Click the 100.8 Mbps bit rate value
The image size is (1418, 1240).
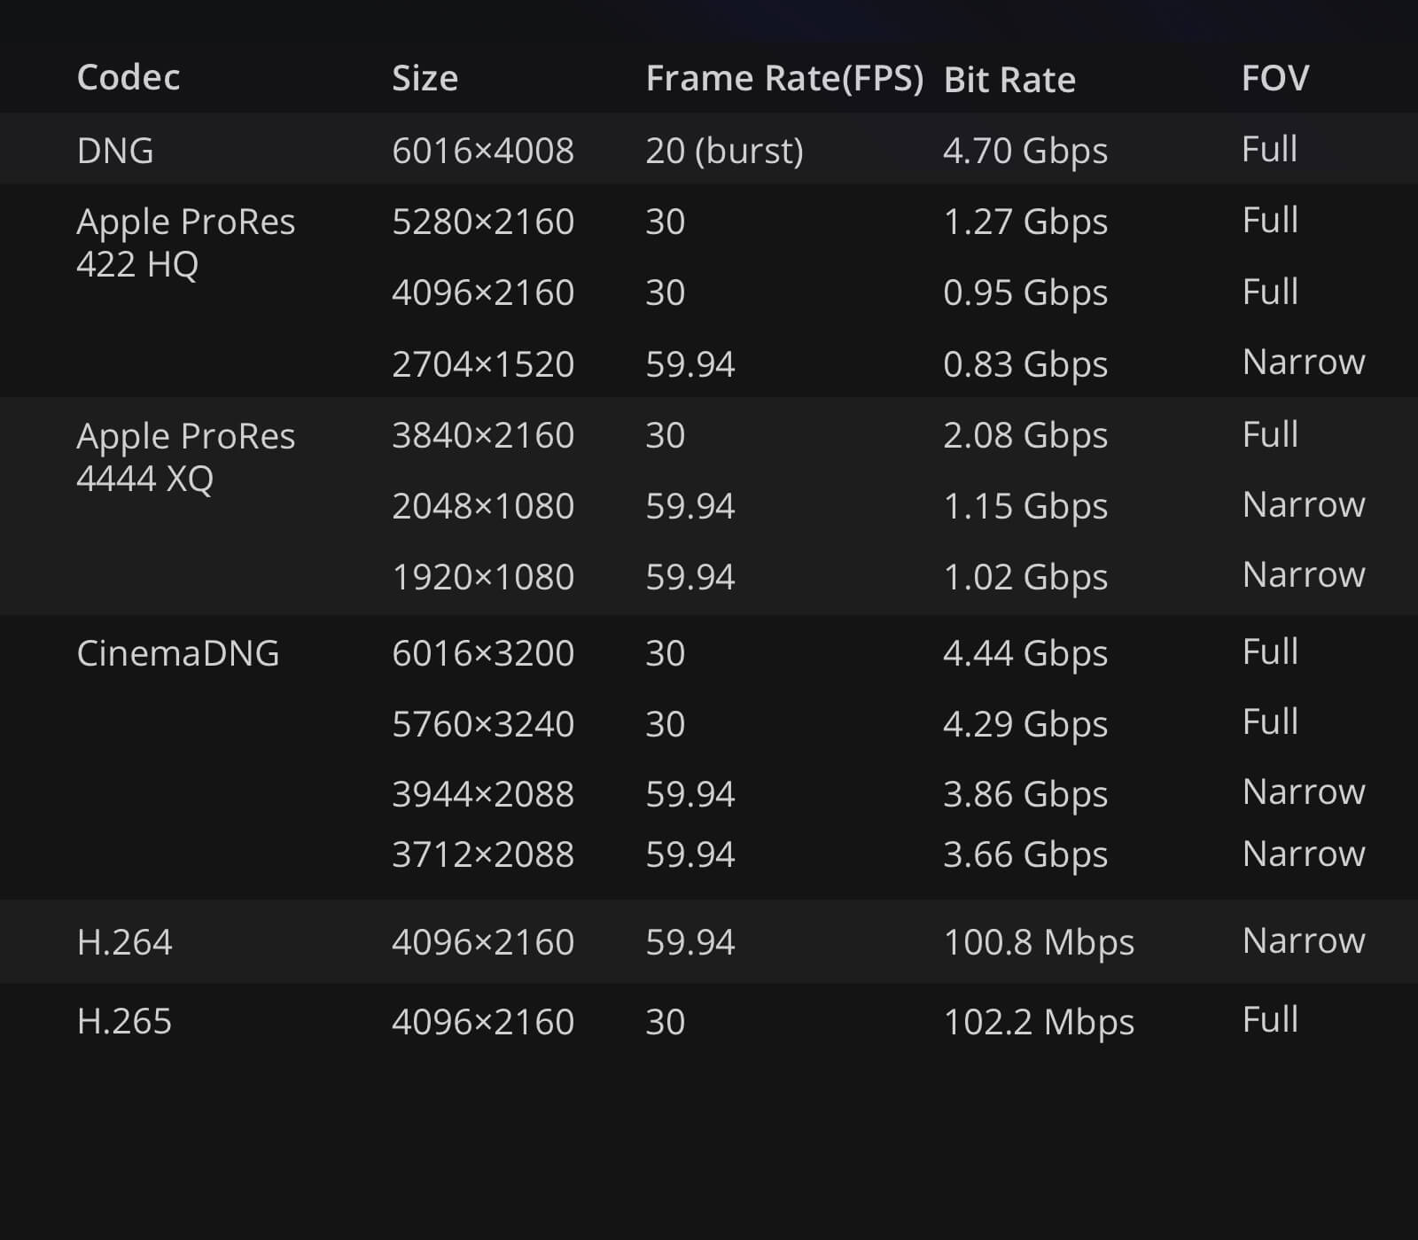pyautogui.click(x=1039, y=943)
